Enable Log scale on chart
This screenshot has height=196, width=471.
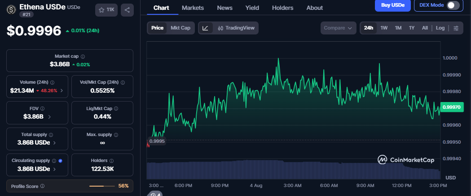(x=440, y=28)
